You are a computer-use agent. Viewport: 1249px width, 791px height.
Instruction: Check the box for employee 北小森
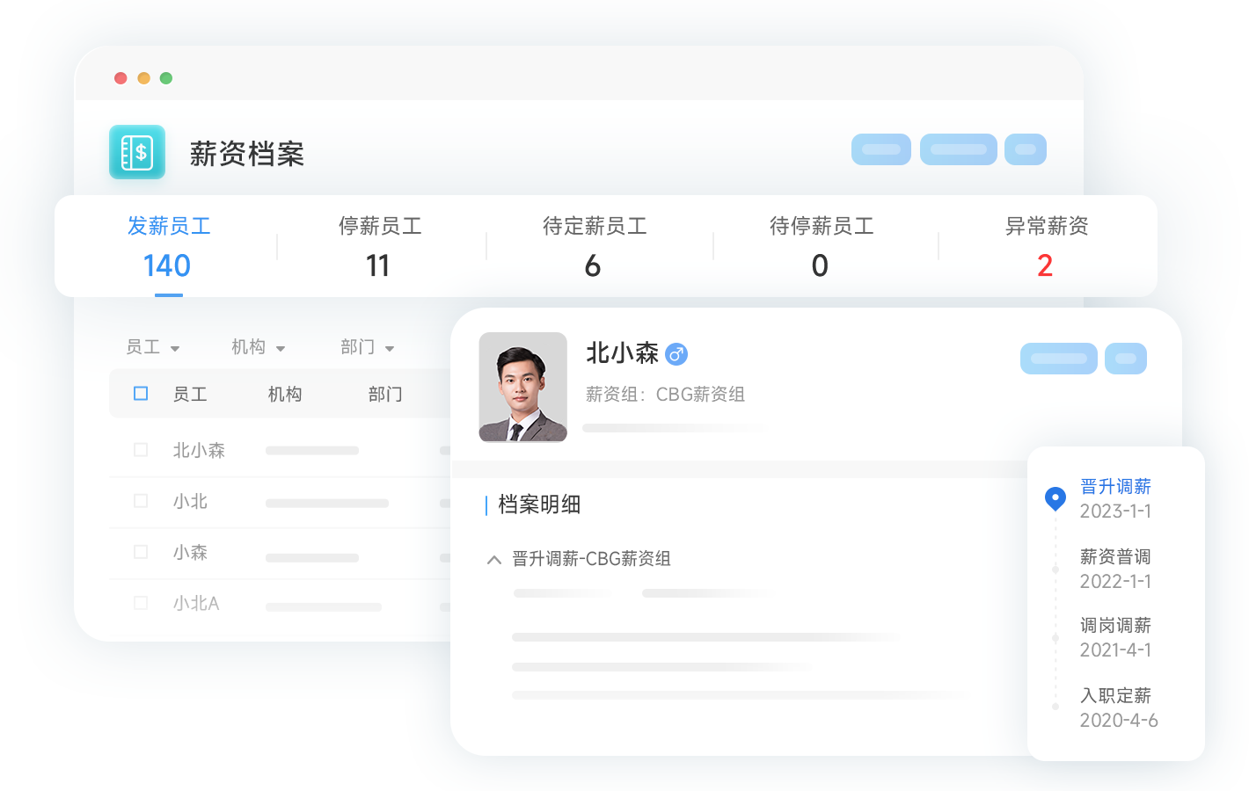[141, 450]
